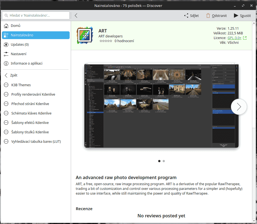Viewport: 257px width, 224px height.
Task: Open Nastavení settings page
Action: point(36,54)
